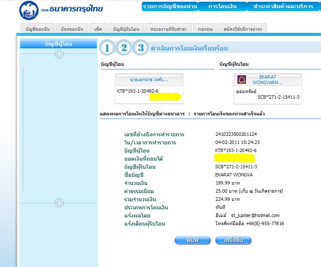
Task: Click the label เลขที่อ้างอิงการทำรายการ
Action: click(x=154, y=135)
